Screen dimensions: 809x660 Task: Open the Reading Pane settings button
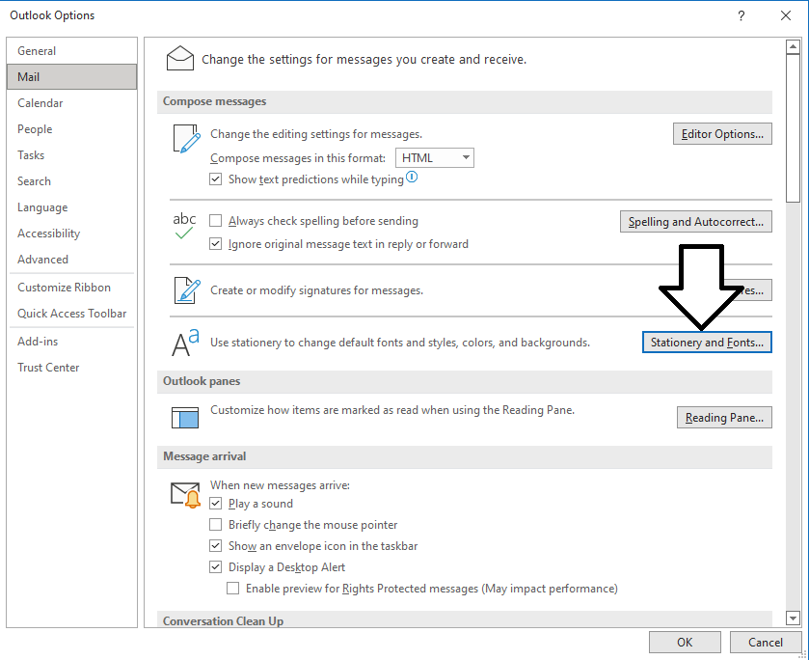(724, 417)
